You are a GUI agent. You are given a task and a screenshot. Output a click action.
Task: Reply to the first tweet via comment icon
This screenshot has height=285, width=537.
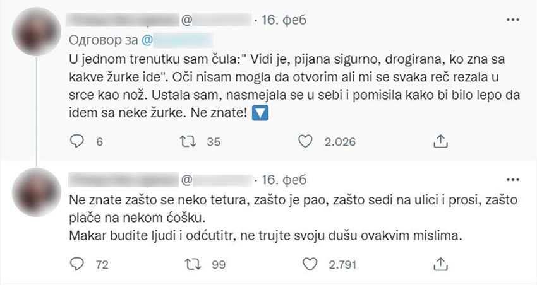coord(77,142)
